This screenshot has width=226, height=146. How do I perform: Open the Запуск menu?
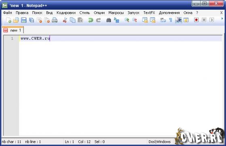click(x=134, y=13)
